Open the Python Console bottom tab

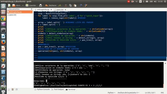[x=42, y=89]
